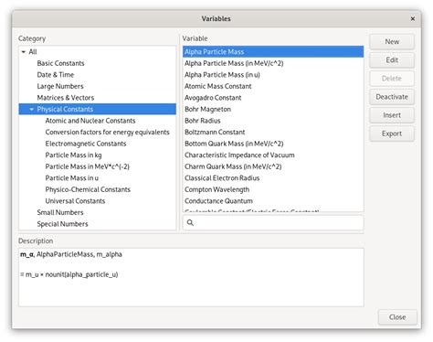Select Alpha Particle Mass variable
433x342 pixels.
point(273,52)
